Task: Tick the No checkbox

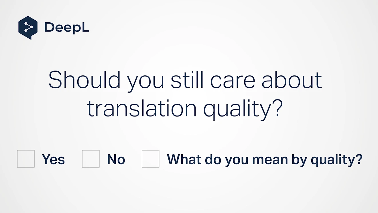Action: coord(91,159)
